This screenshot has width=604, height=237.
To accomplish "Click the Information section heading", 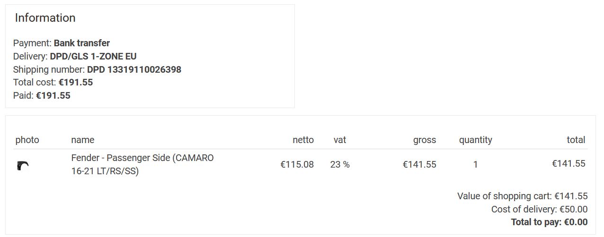I will click(x=45, y=18).
